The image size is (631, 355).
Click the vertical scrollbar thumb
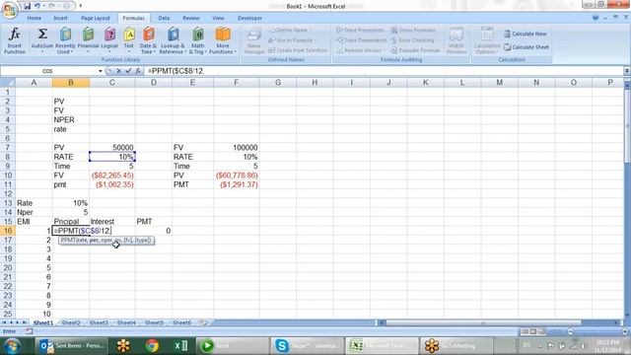coord(627,125)
